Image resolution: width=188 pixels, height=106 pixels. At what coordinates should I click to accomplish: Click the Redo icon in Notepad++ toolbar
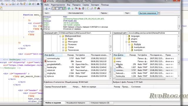pos(33,4)
